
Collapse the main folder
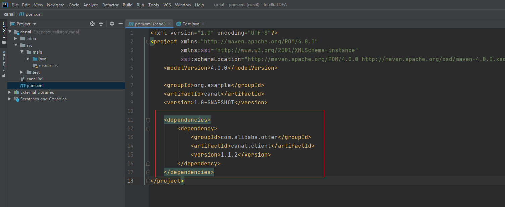point(22,52)
